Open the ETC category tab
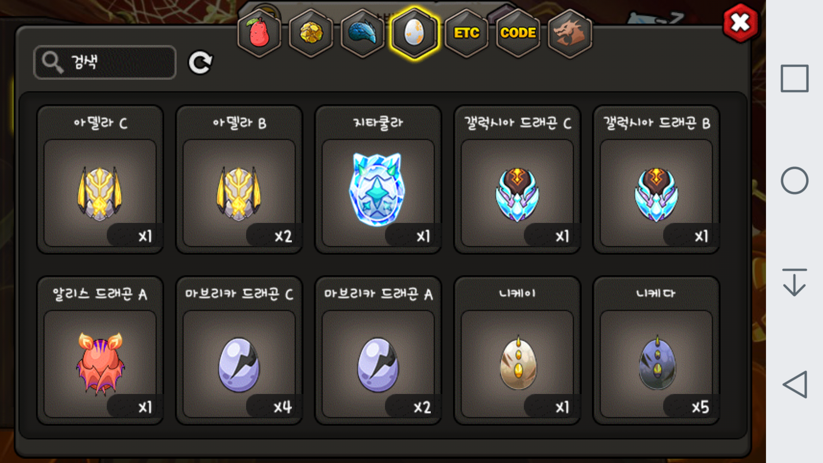The height and width of the screenshot is (463, 823). pos(466,33)
